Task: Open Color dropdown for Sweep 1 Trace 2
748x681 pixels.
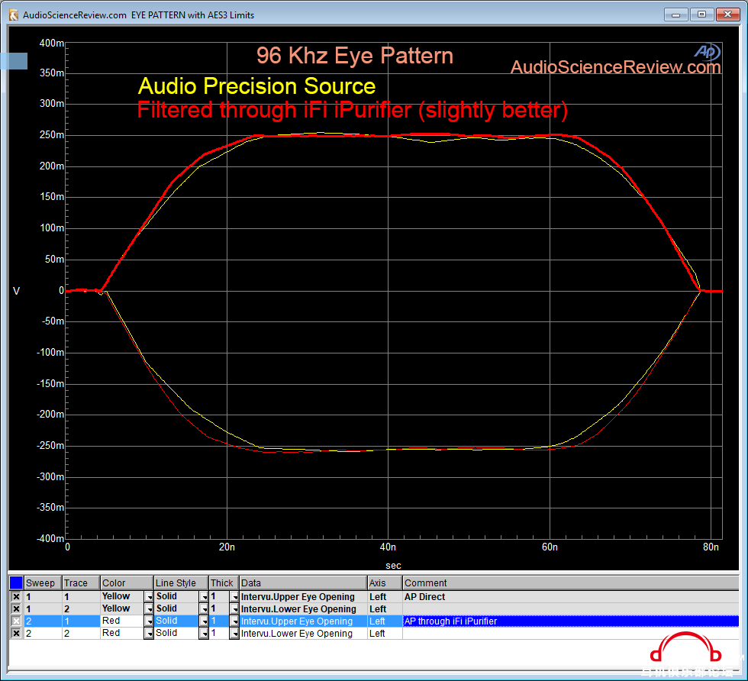Action: [149, 609]
